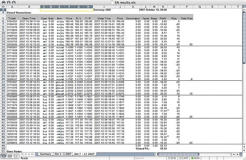
Task: Click the SCRL scroll lock indicator
Action: [172, 158]
